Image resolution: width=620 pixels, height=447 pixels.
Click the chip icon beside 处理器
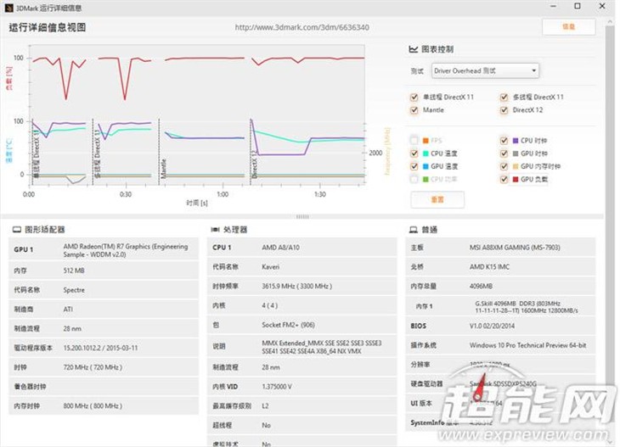click(215, 229)
